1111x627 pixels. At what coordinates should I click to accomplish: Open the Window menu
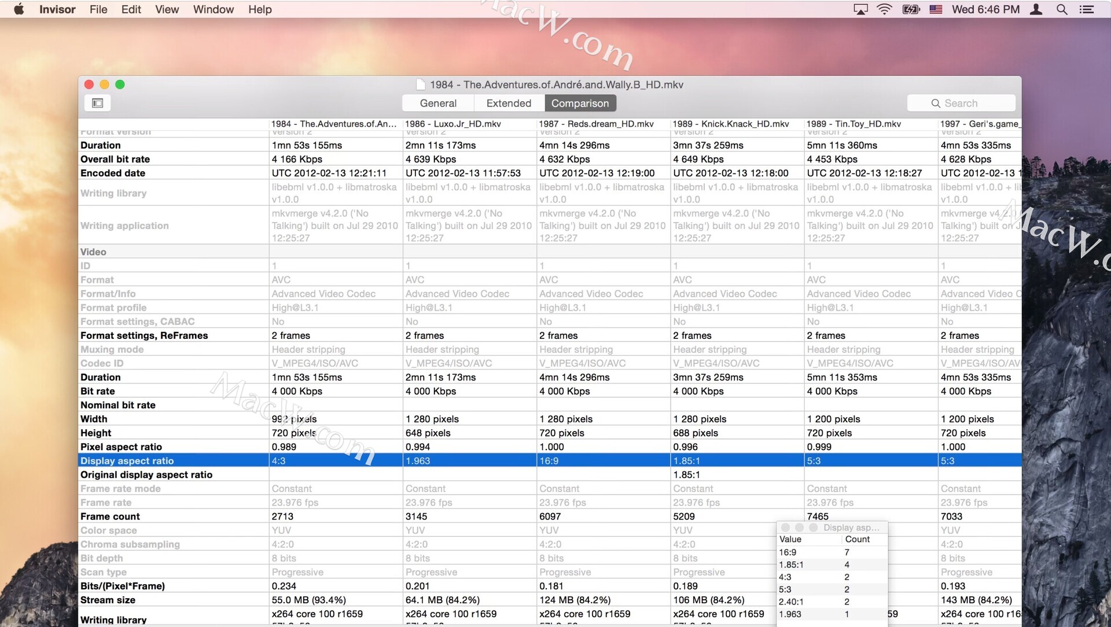[214, 9]
